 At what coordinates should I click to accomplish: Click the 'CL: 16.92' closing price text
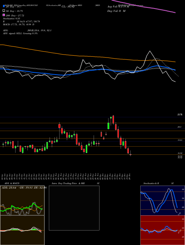pos(68,7)
